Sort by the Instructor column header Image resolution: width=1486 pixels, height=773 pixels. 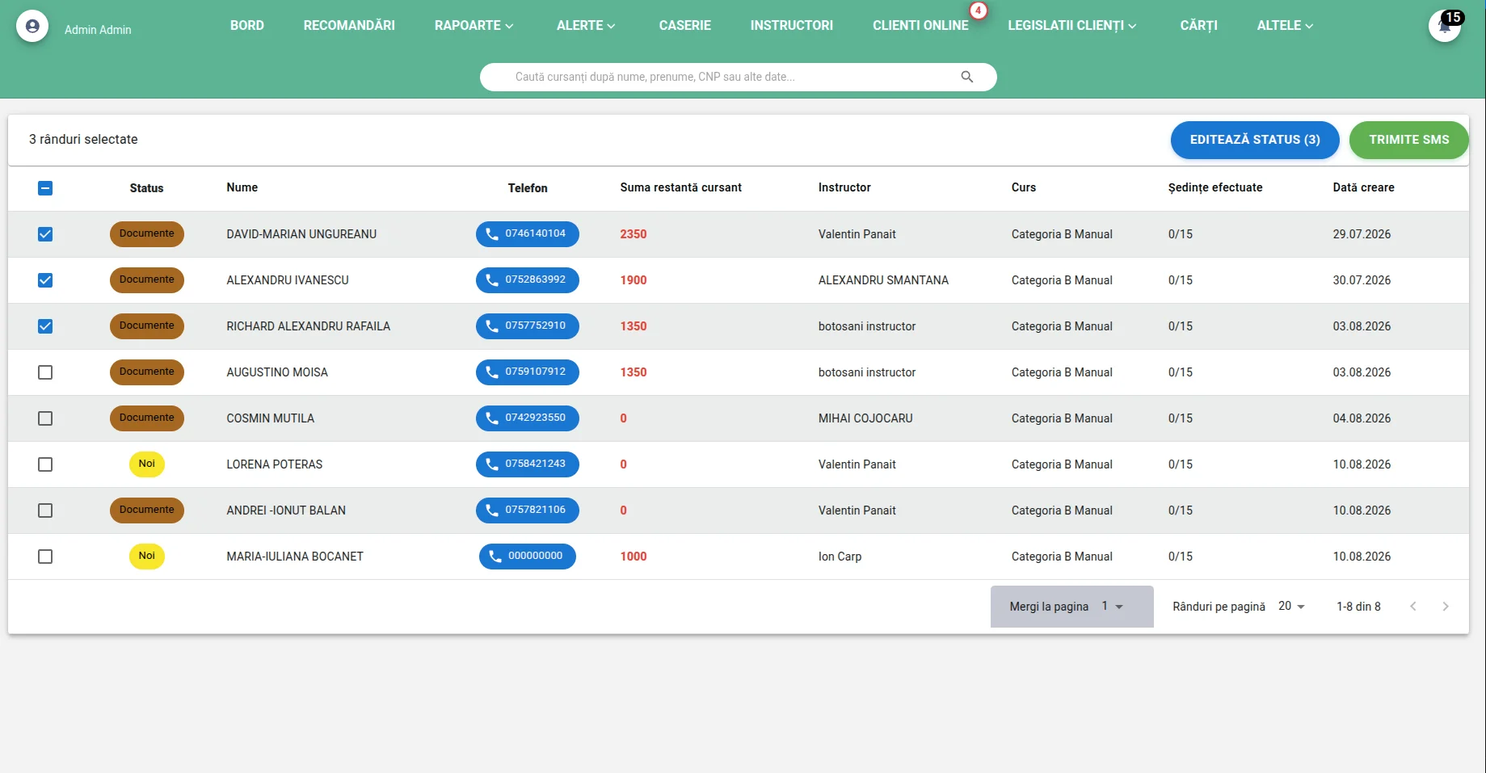tap(844, 187)
